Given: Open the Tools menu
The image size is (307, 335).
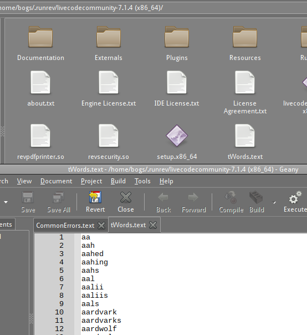Looking at the screenshot, I should pos(142,181).
